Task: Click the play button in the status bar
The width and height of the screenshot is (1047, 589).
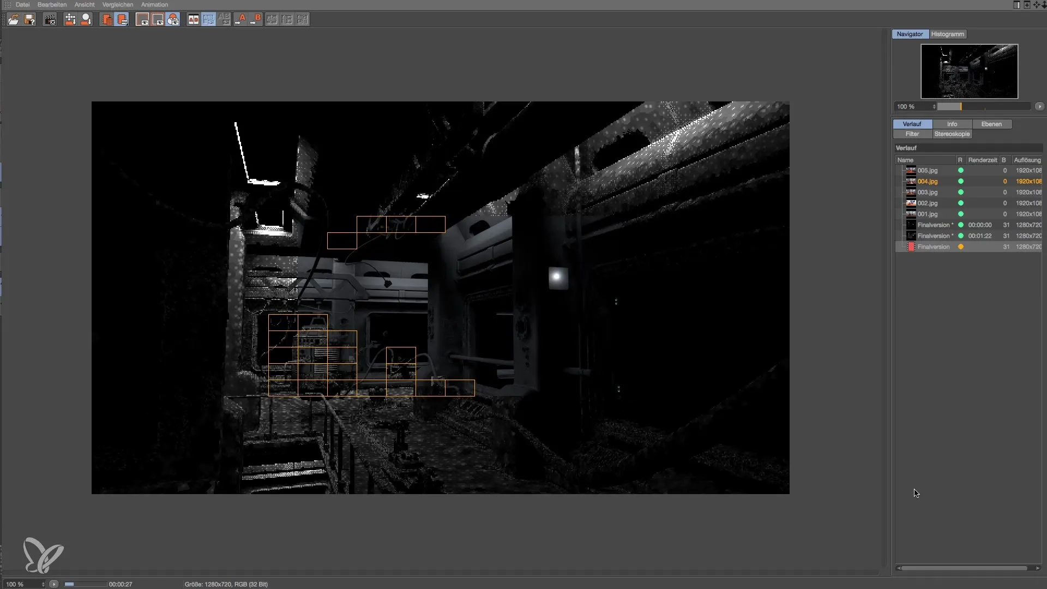Action: (x=53, y=584)
